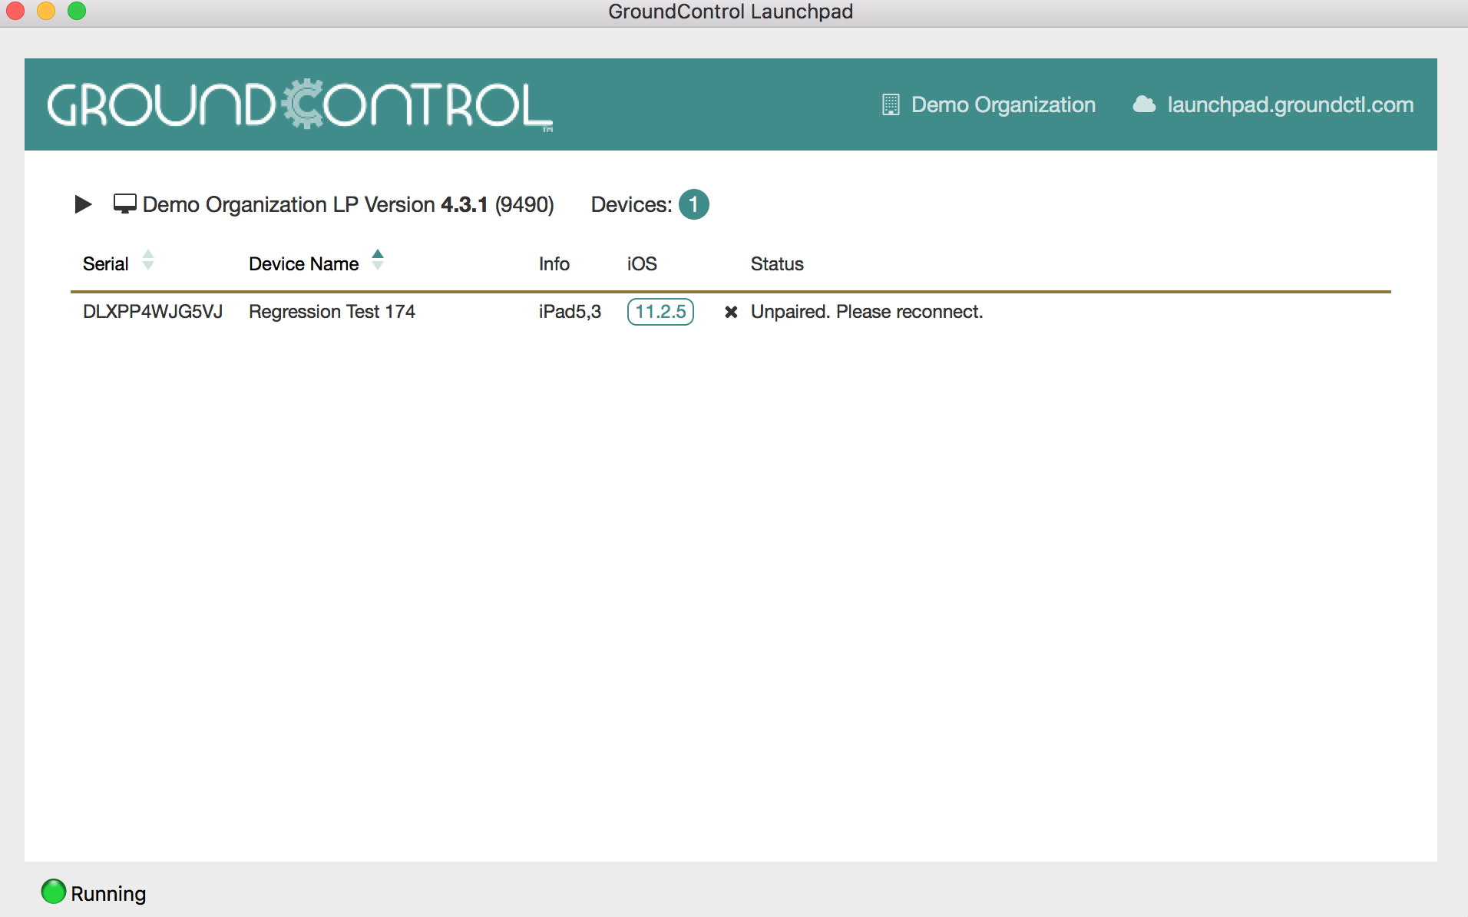Select device name Regression Test 174
1468x917 pixels.
pyautogui.click(x=332, y=312)
